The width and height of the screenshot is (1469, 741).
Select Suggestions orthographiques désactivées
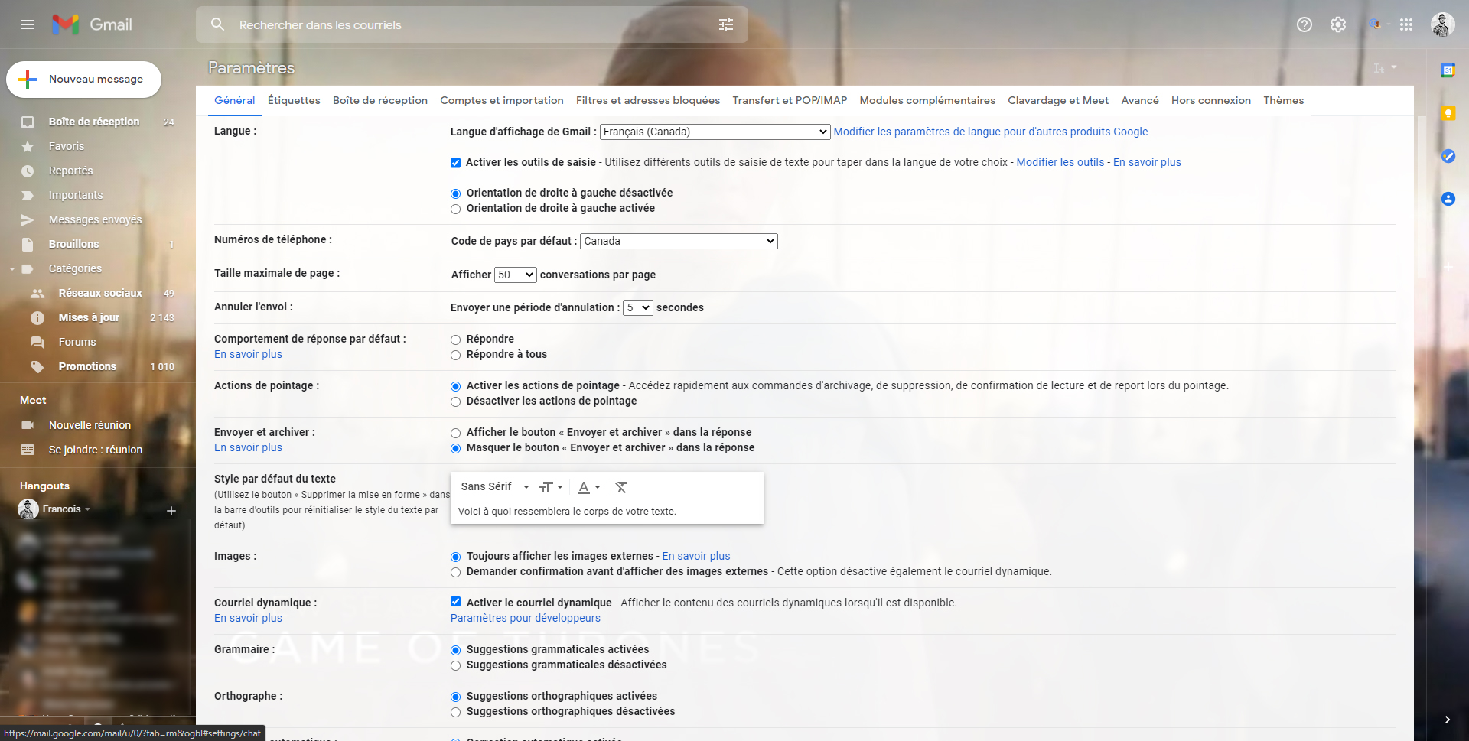pyautogui.click(x=456, y=712)
